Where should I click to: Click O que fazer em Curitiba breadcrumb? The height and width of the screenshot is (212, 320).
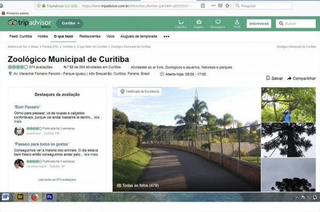[92, 47]
